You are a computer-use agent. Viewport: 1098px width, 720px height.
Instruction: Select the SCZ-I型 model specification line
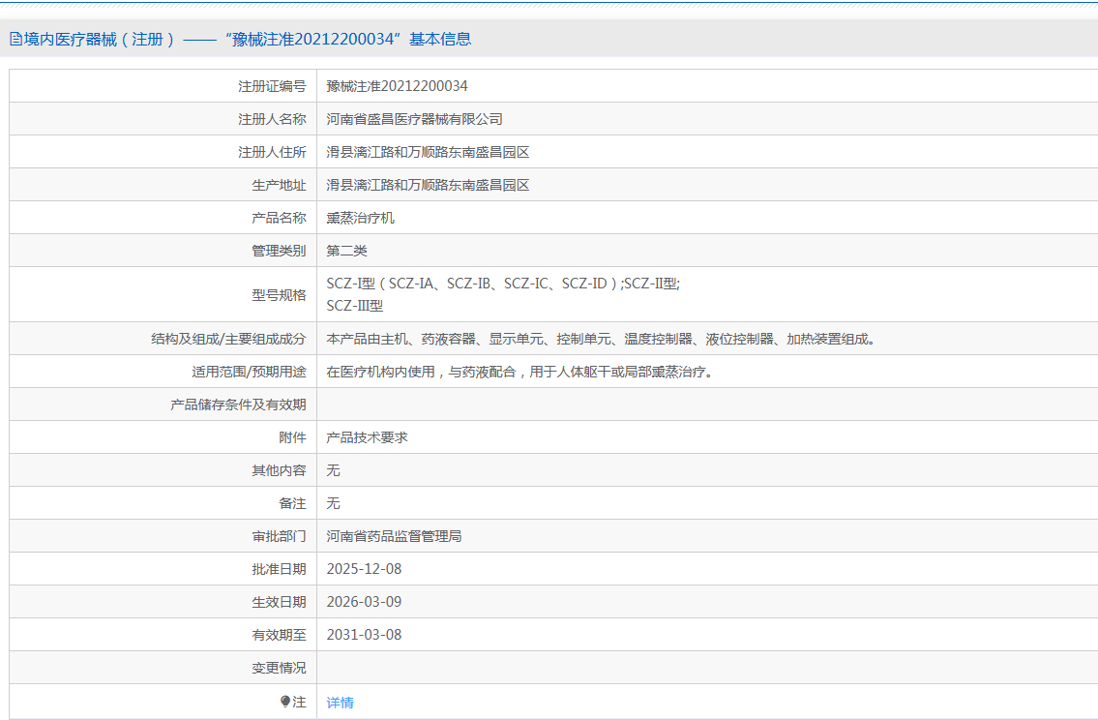click(x=503, y=284)
